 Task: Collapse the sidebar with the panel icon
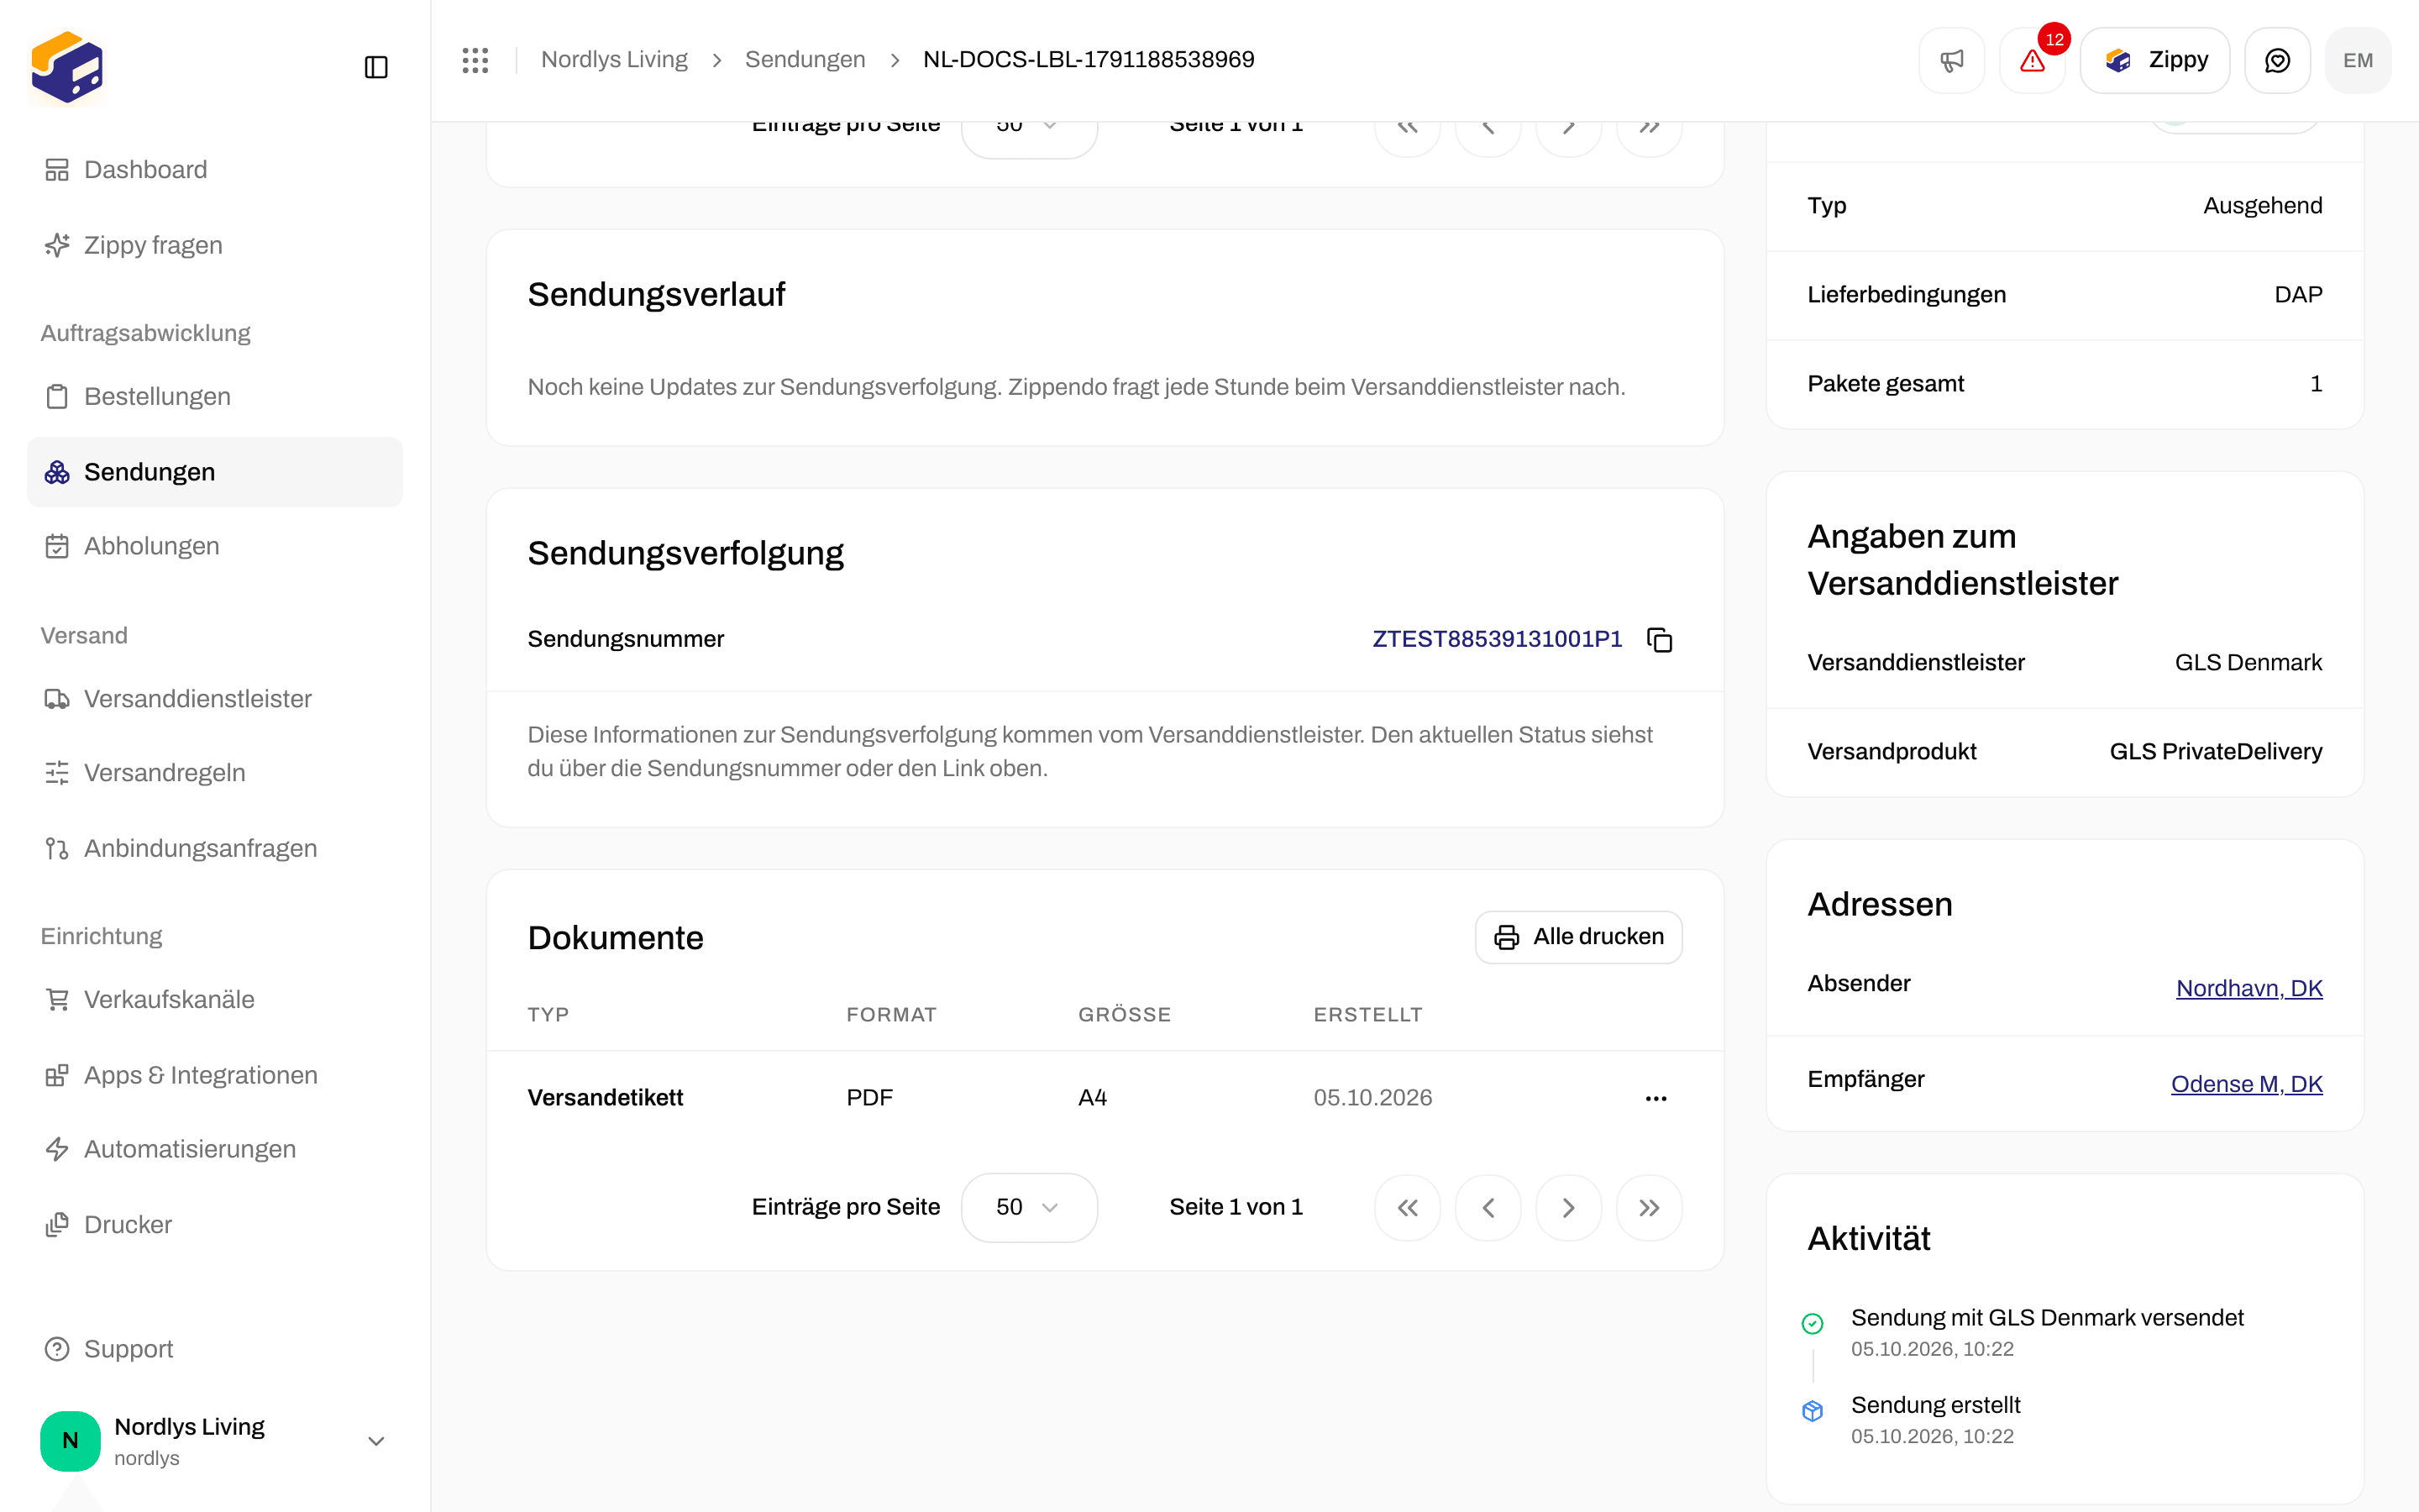375,67
